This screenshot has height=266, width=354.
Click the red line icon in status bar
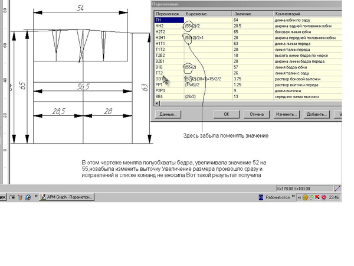click(337, 189)
